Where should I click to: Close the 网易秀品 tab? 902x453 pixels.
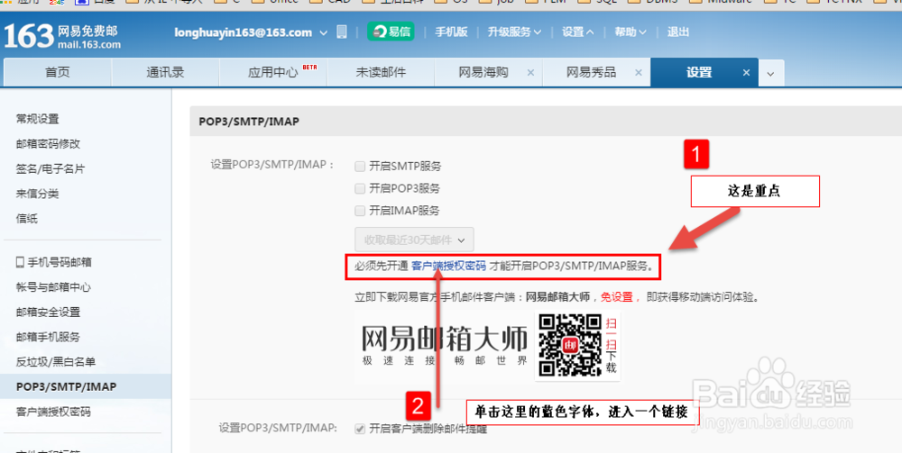pos(638,72)
